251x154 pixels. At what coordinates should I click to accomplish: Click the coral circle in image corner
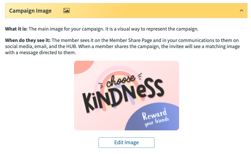[x=83, y=67]
